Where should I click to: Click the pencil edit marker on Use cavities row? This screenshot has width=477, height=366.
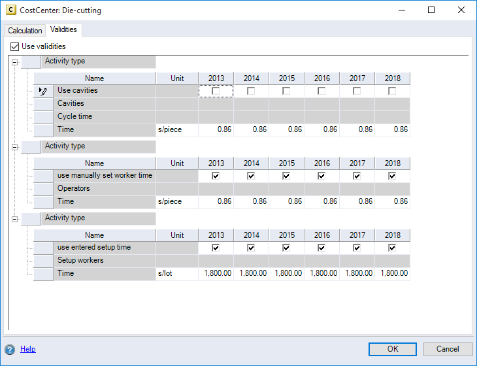coord(43,91)
